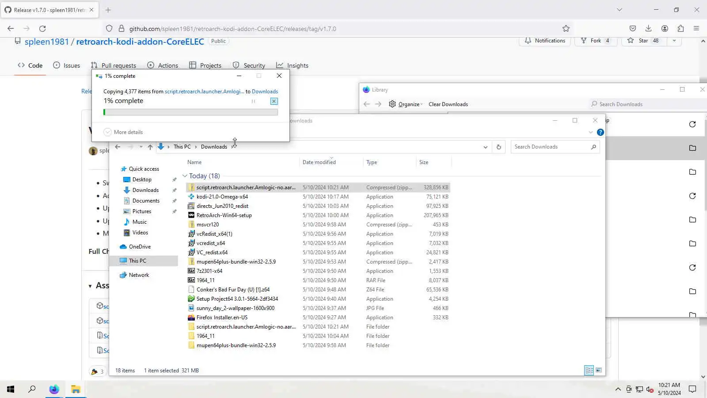Image resolution: width=707 pixels, height=398 pixels.
Task: Open the Projects tab on GitHub
Action: pos(205,65)
